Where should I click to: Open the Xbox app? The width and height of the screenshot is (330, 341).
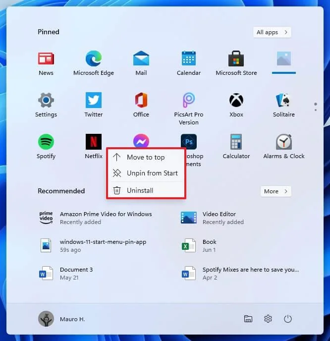[236, 105]
